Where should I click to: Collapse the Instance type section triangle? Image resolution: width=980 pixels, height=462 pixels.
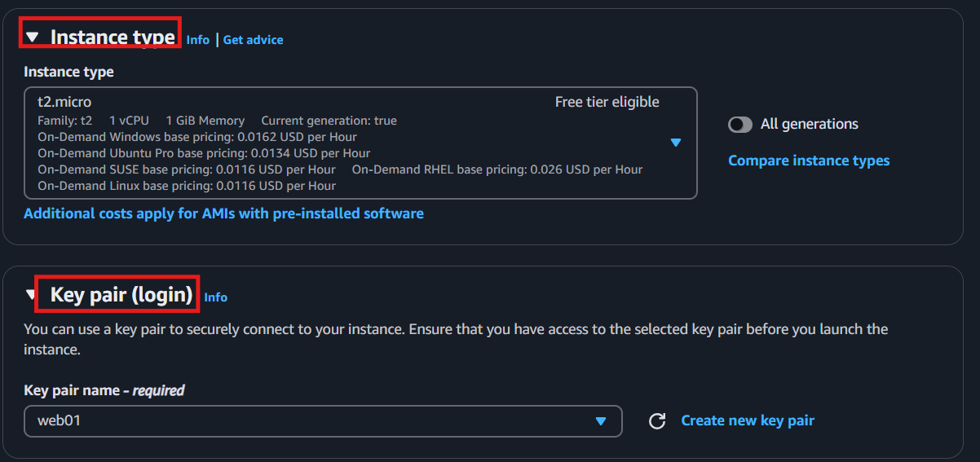(x=32, y=37)
